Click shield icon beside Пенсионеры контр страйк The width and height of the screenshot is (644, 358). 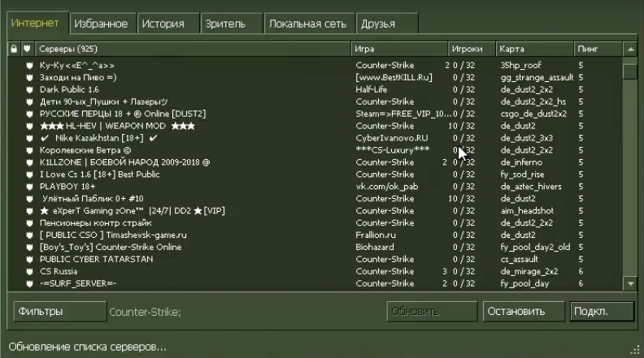pos(29,223)
